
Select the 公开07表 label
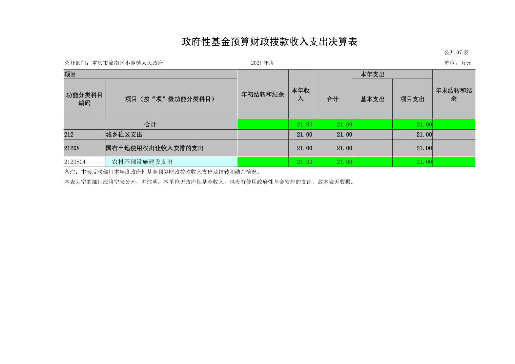coord(456,52)
